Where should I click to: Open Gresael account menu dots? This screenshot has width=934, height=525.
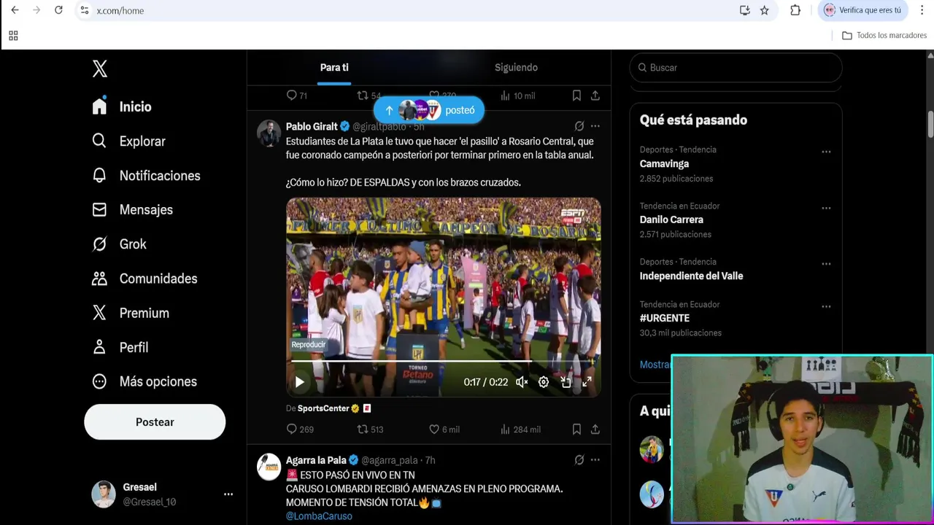(228, 494)
